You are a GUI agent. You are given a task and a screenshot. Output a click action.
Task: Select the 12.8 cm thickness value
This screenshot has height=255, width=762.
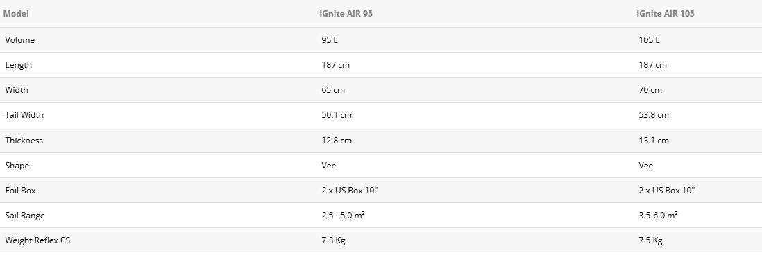click(x=337, y=141)
